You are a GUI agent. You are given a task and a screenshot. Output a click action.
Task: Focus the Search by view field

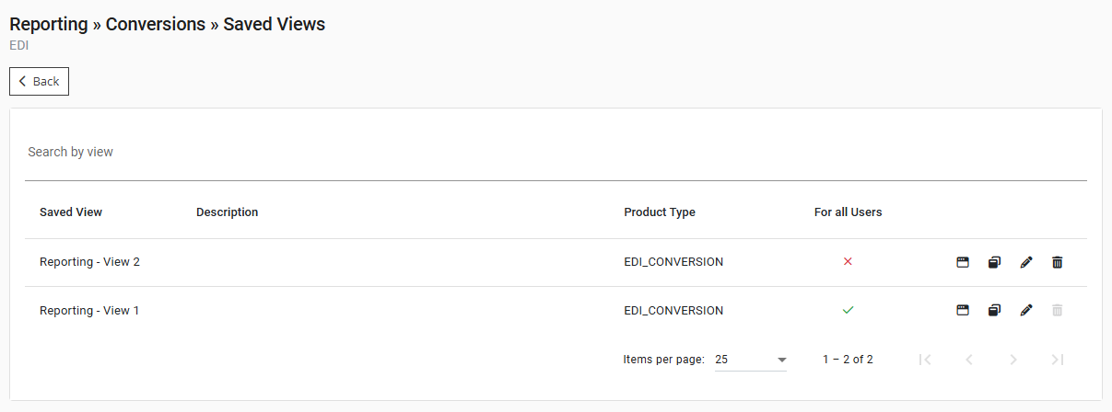pyautogui.click(x=553, y=152)
